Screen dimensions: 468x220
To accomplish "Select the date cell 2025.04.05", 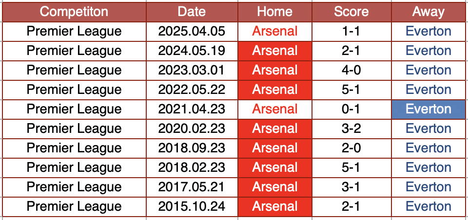I will tap(192, 31).
